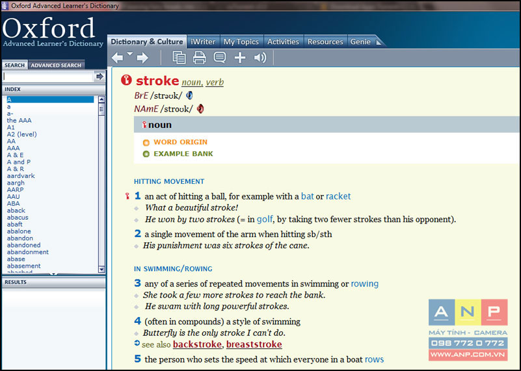Click the see also arrow icon
This screenshot has width=521, height=371.
(x=137, y=344)
